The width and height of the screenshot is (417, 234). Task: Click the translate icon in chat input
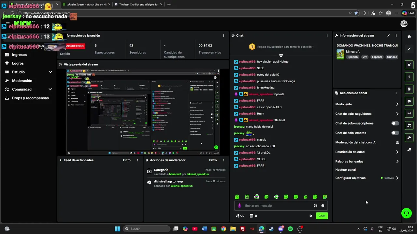[x=315, y=205]
